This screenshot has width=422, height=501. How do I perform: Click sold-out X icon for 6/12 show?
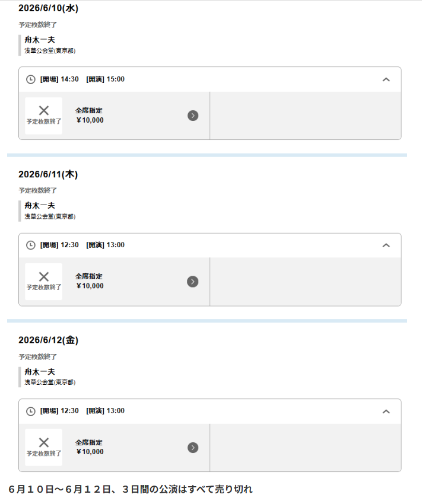coord(43,443)
